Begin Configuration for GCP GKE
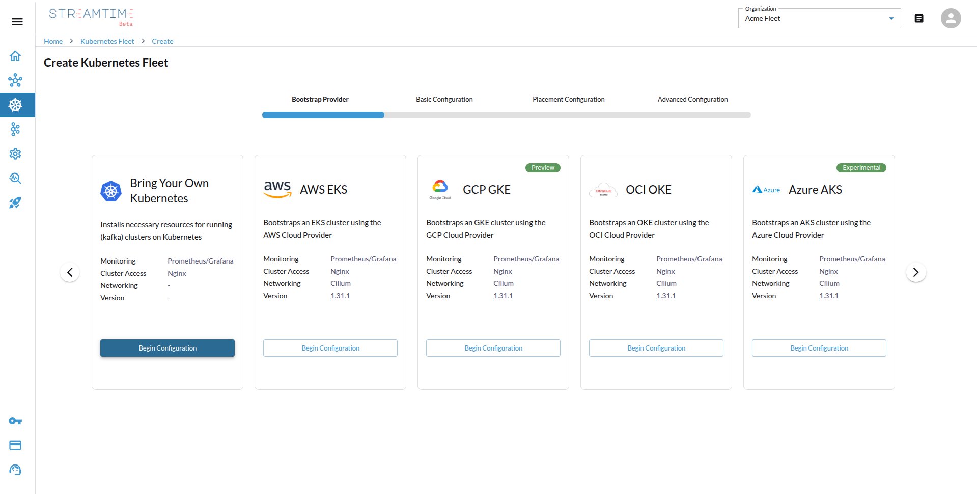 (493, 348)
